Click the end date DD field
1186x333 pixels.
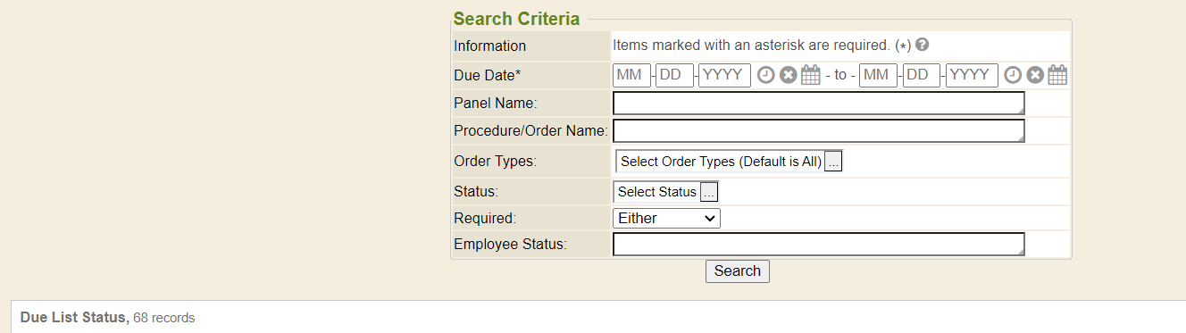(x=921, y=75)
